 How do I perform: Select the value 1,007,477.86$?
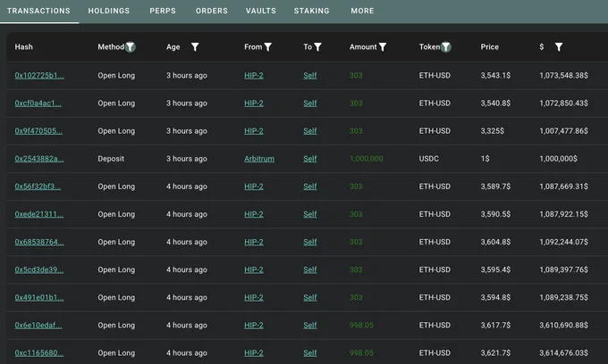click(x=564, y=131)
